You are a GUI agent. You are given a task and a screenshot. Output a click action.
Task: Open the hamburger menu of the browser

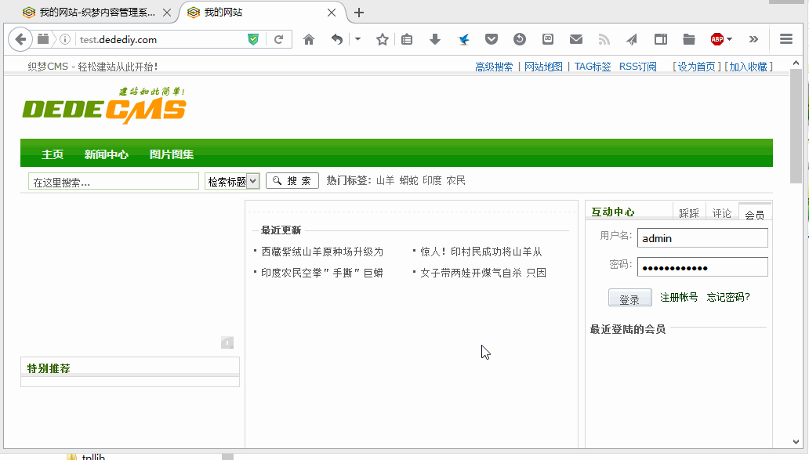786,39
